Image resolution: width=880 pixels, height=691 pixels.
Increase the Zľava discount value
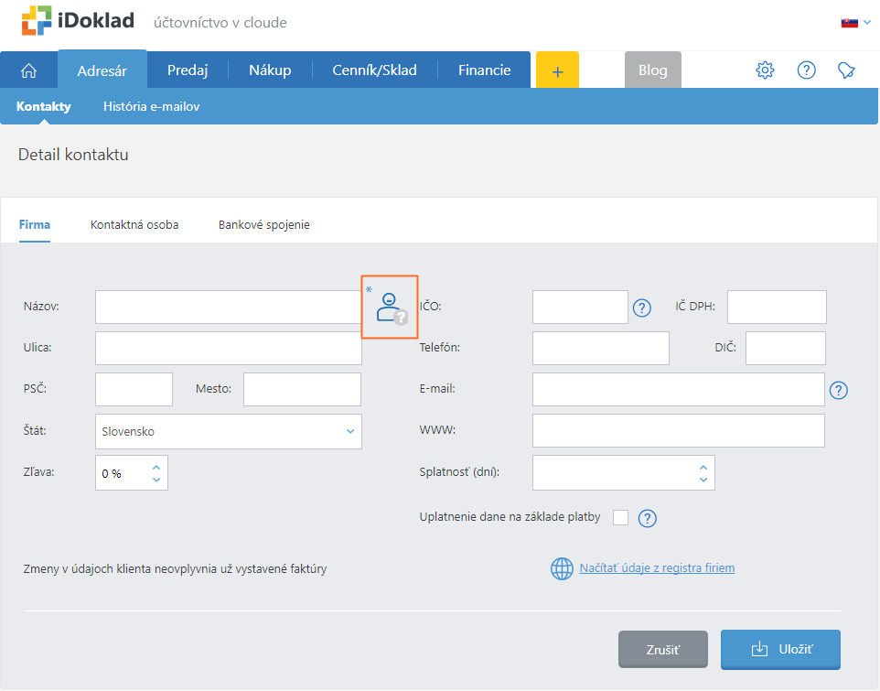(156, 467)
